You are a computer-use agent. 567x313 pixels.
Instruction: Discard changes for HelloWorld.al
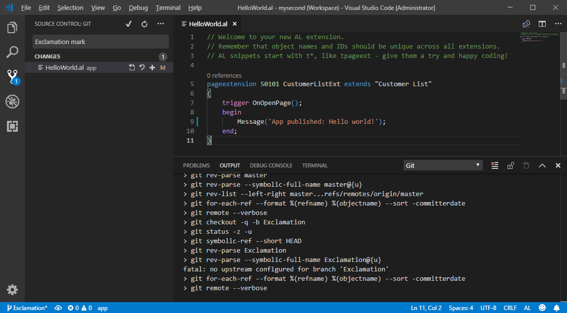click(x=142, y=68)
